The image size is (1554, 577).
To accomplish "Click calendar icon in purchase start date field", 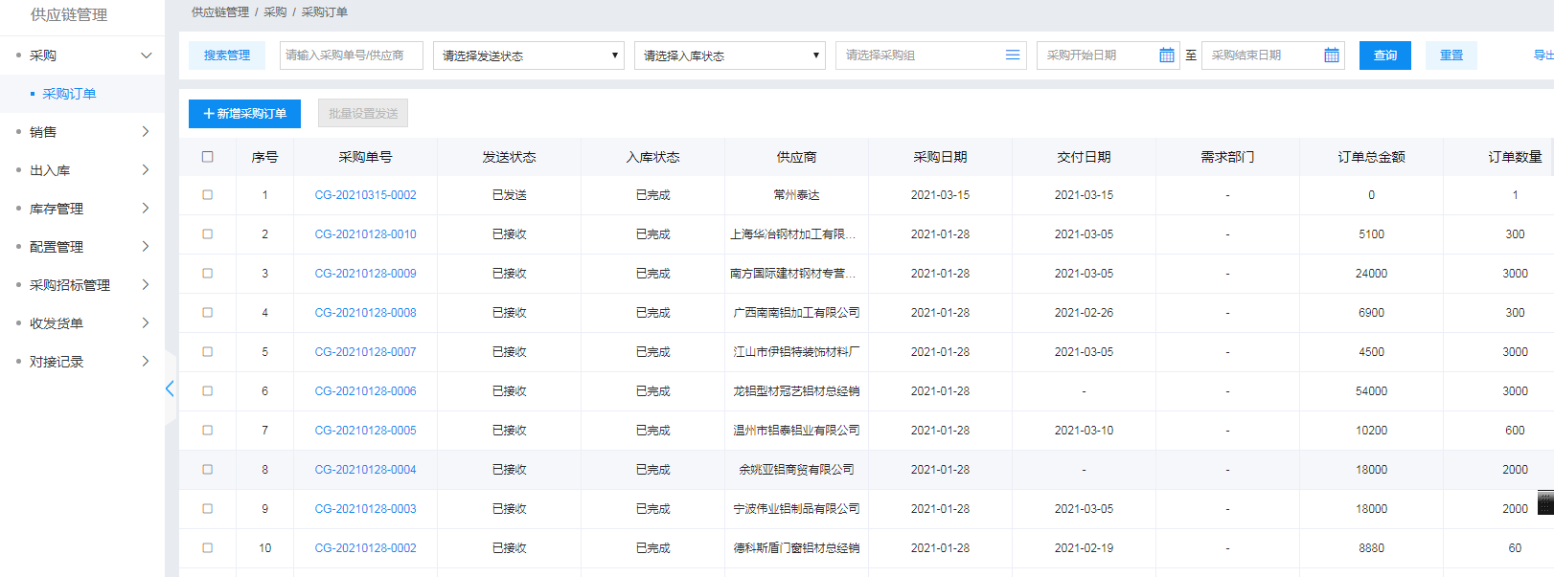I will tap(1166, 55).
